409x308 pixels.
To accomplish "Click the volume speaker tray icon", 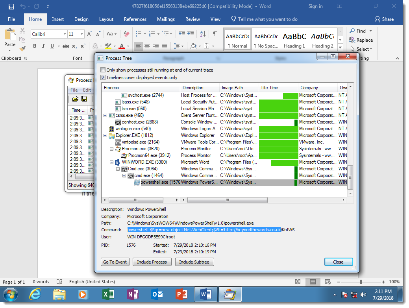I will click(x=363, y=295).
